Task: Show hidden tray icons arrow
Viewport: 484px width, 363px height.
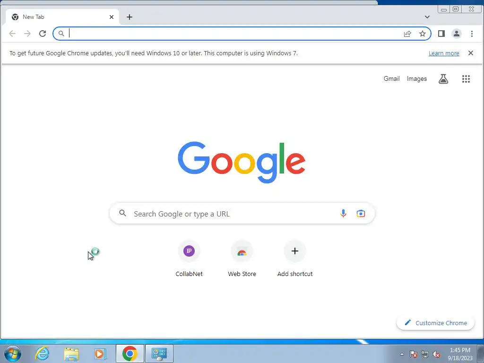Action: click(402, 354)
